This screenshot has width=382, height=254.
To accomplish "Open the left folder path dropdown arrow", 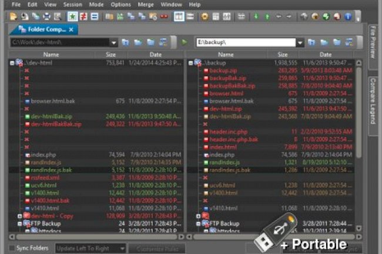I will click(x=113, y=43).
